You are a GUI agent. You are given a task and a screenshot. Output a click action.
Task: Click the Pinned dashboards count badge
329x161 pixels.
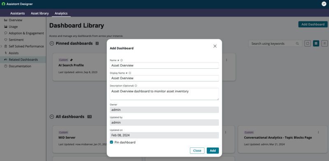coord(97,44)
